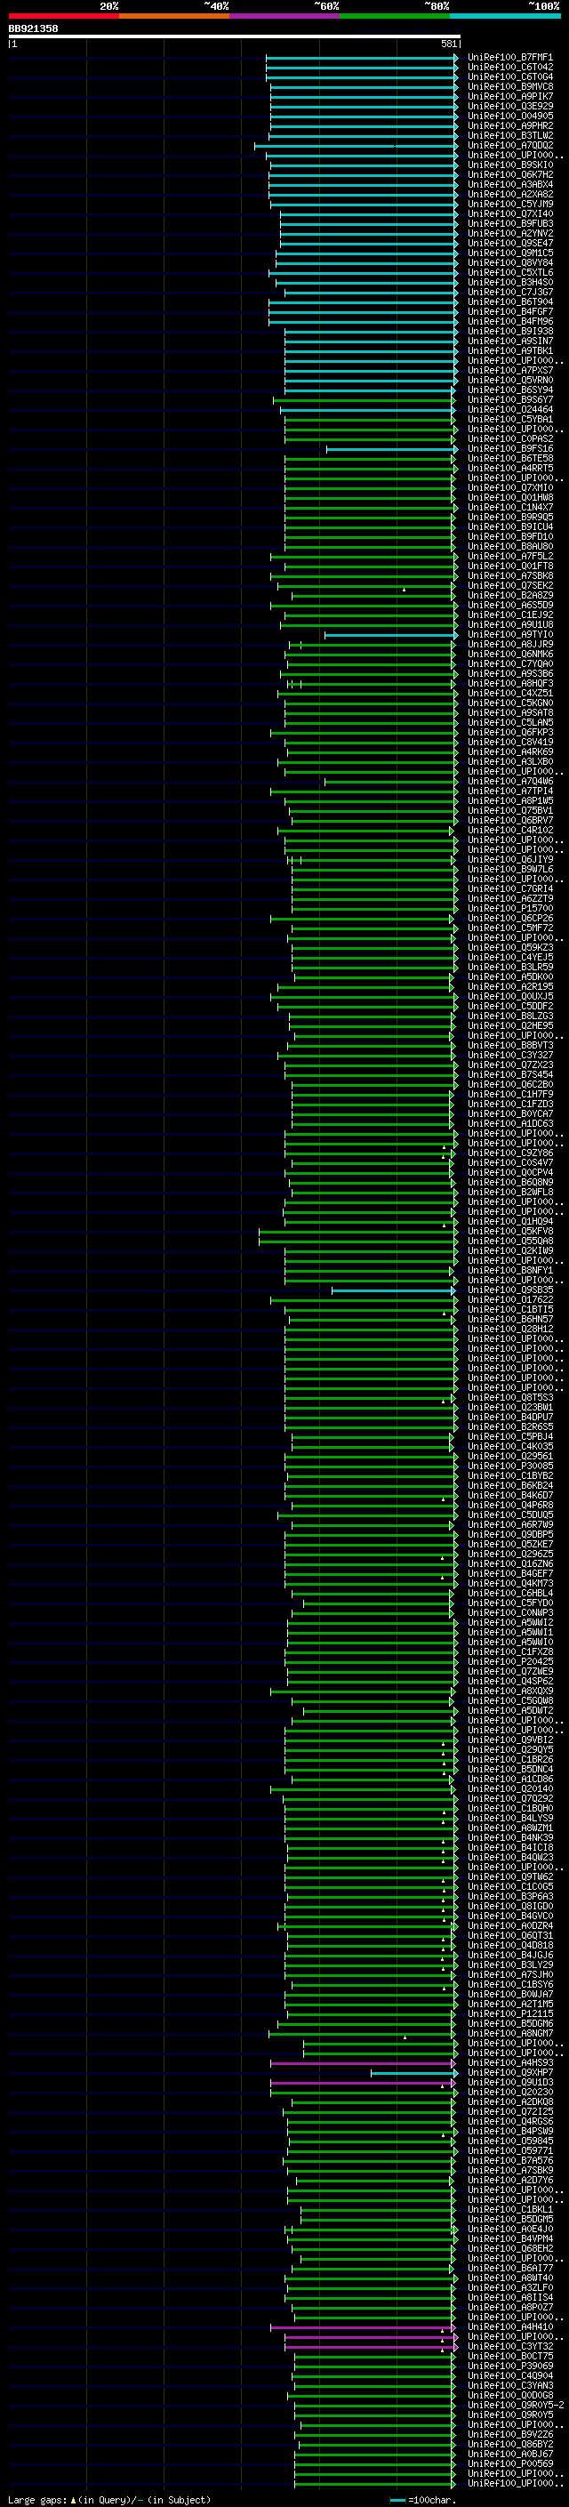This screenshot has height=2507, width=569.
Task: Click the UniRef100_P15700 label
Action: pyautogui.click(x=510, y=909)
